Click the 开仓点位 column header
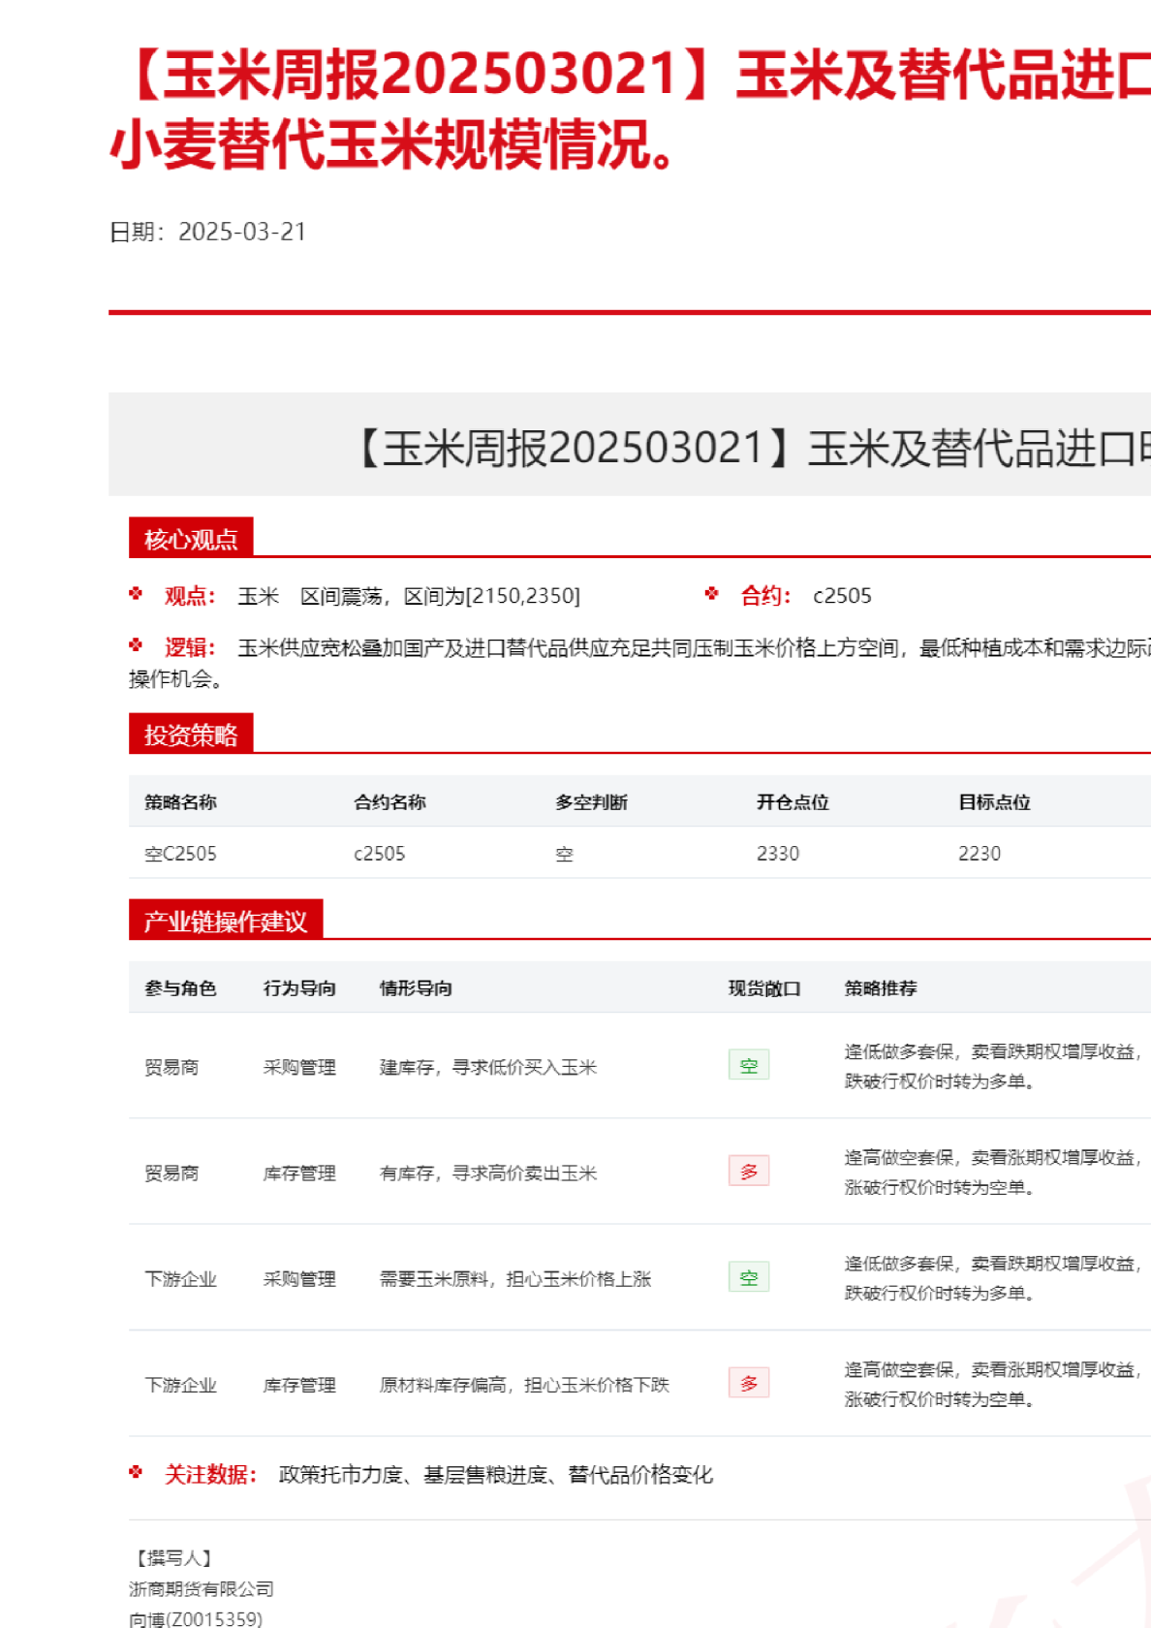This screenshot has width=1151, height=1628. click(793, 802)
